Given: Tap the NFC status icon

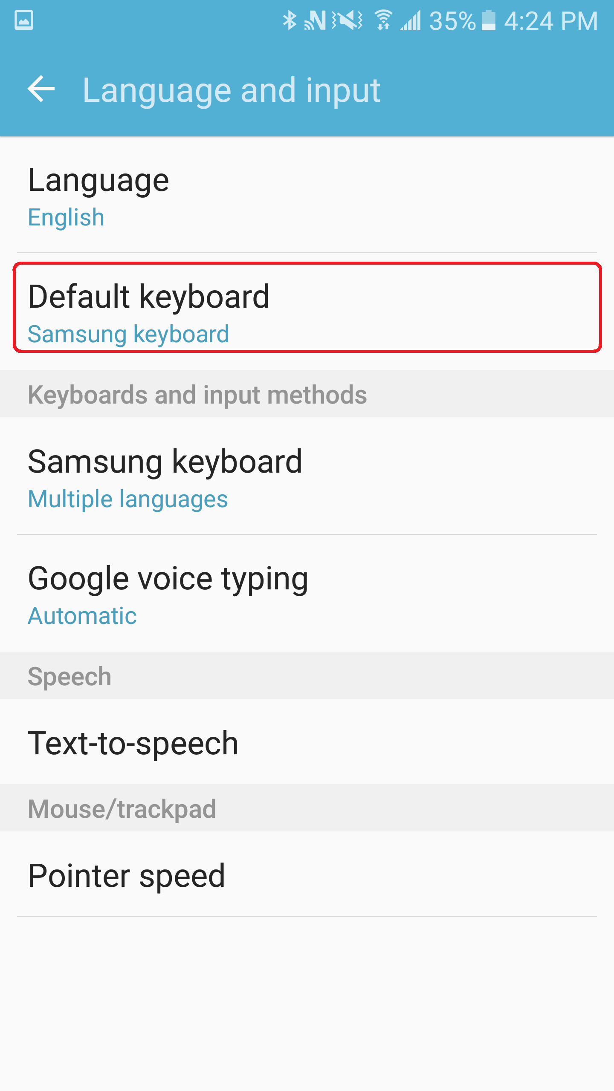Looking at the screenshot, I should (x=315, y=20).
